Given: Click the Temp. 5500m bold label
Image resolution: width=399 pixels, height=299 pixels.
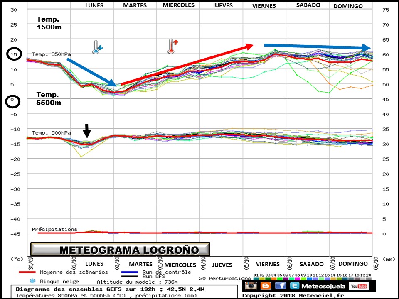Looking at the screenshot, I should (x=49, y=98).
